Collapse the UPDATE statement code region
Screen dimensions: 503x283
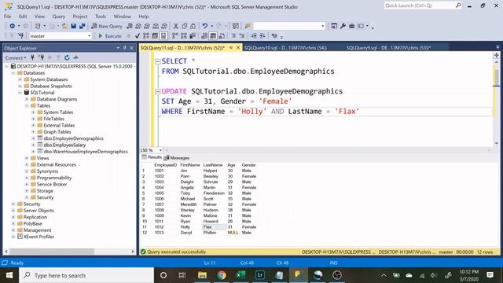pyautogui.click(x=157, y=92)
